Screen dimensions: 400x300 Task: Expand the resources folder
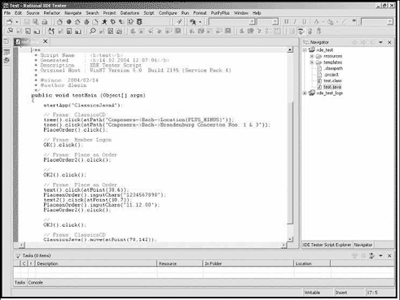312,56
